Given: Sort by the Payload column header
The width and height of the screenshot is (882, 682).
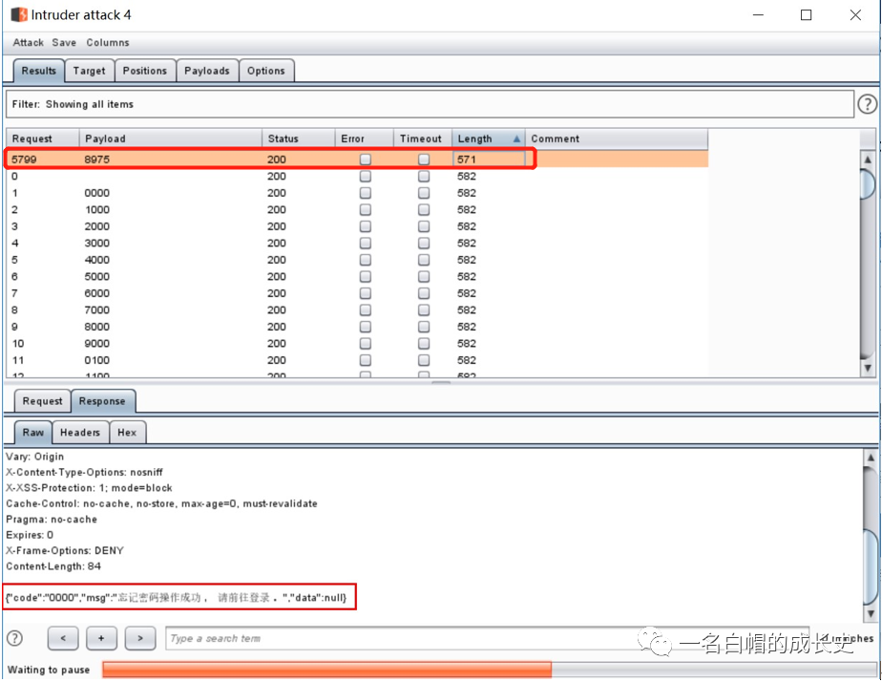Looking at the screenshot, I should pyautogui.click(x=171, y=139).
